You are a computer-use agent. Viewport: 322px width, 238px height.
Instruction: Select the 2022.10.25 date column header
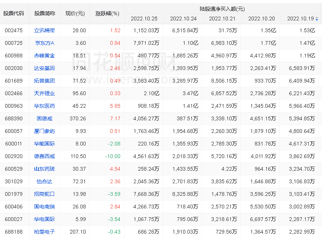(144, 19)
